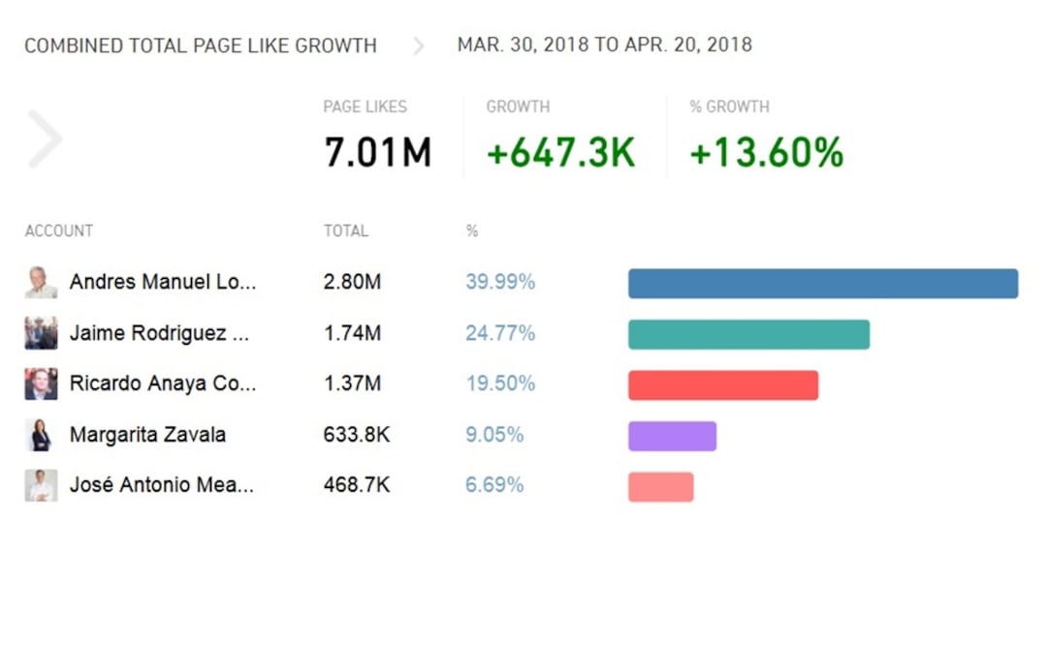This screenshot has width=1048, height=645.
Task: Switch sorting via the TOTAL column header
Action: 345,230
